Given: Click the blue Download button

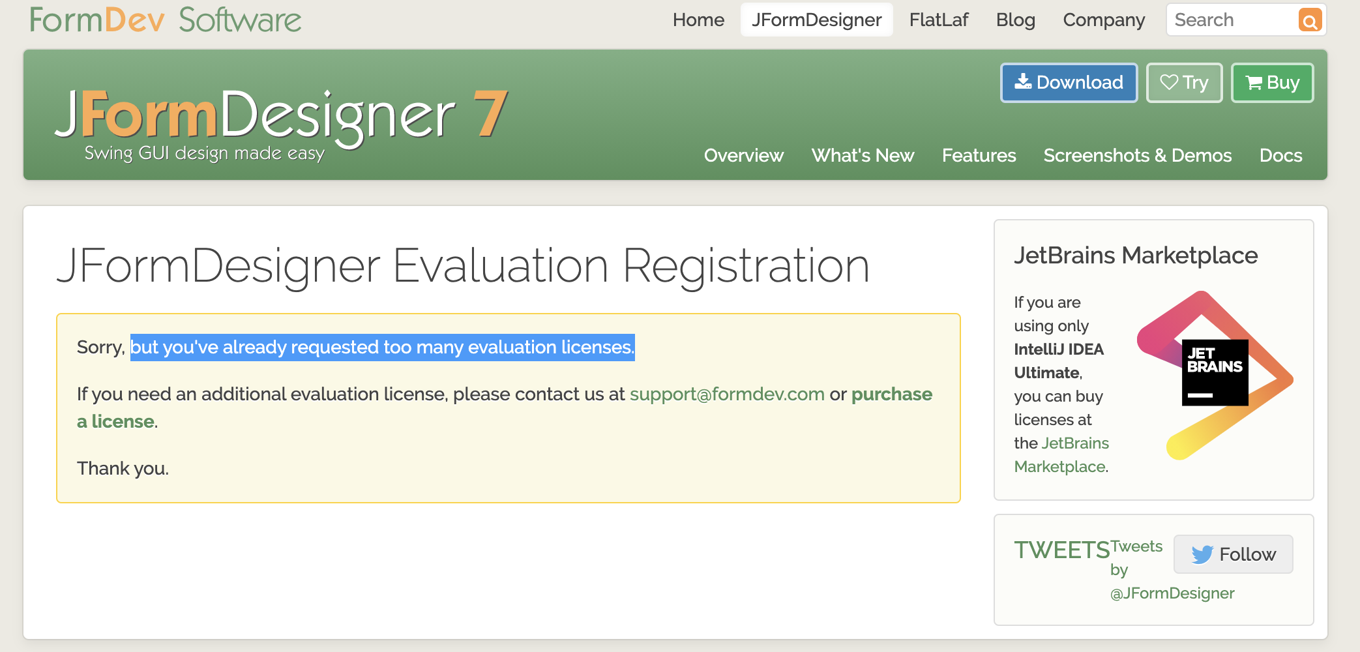Looking at the screenshot, I should [1069, 83].
